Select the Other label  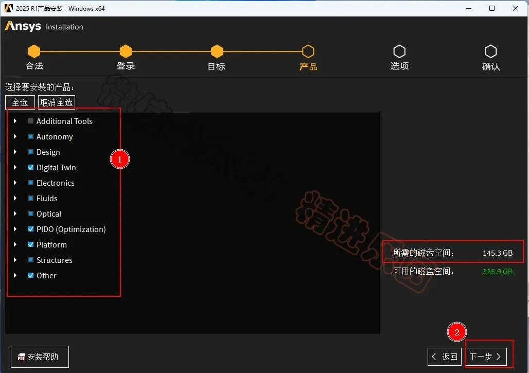(x=46, y=276)
